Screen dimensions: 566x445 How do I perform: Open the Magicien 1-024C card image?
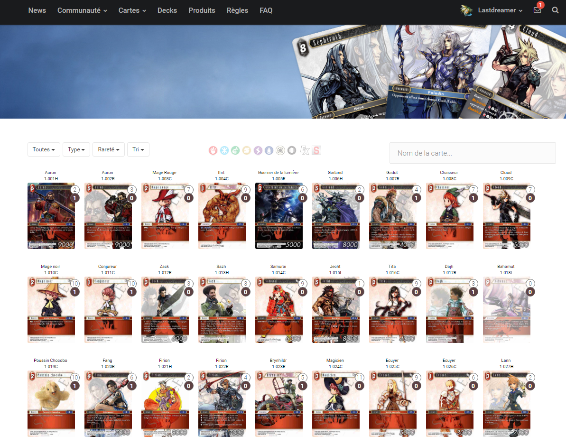336,404
